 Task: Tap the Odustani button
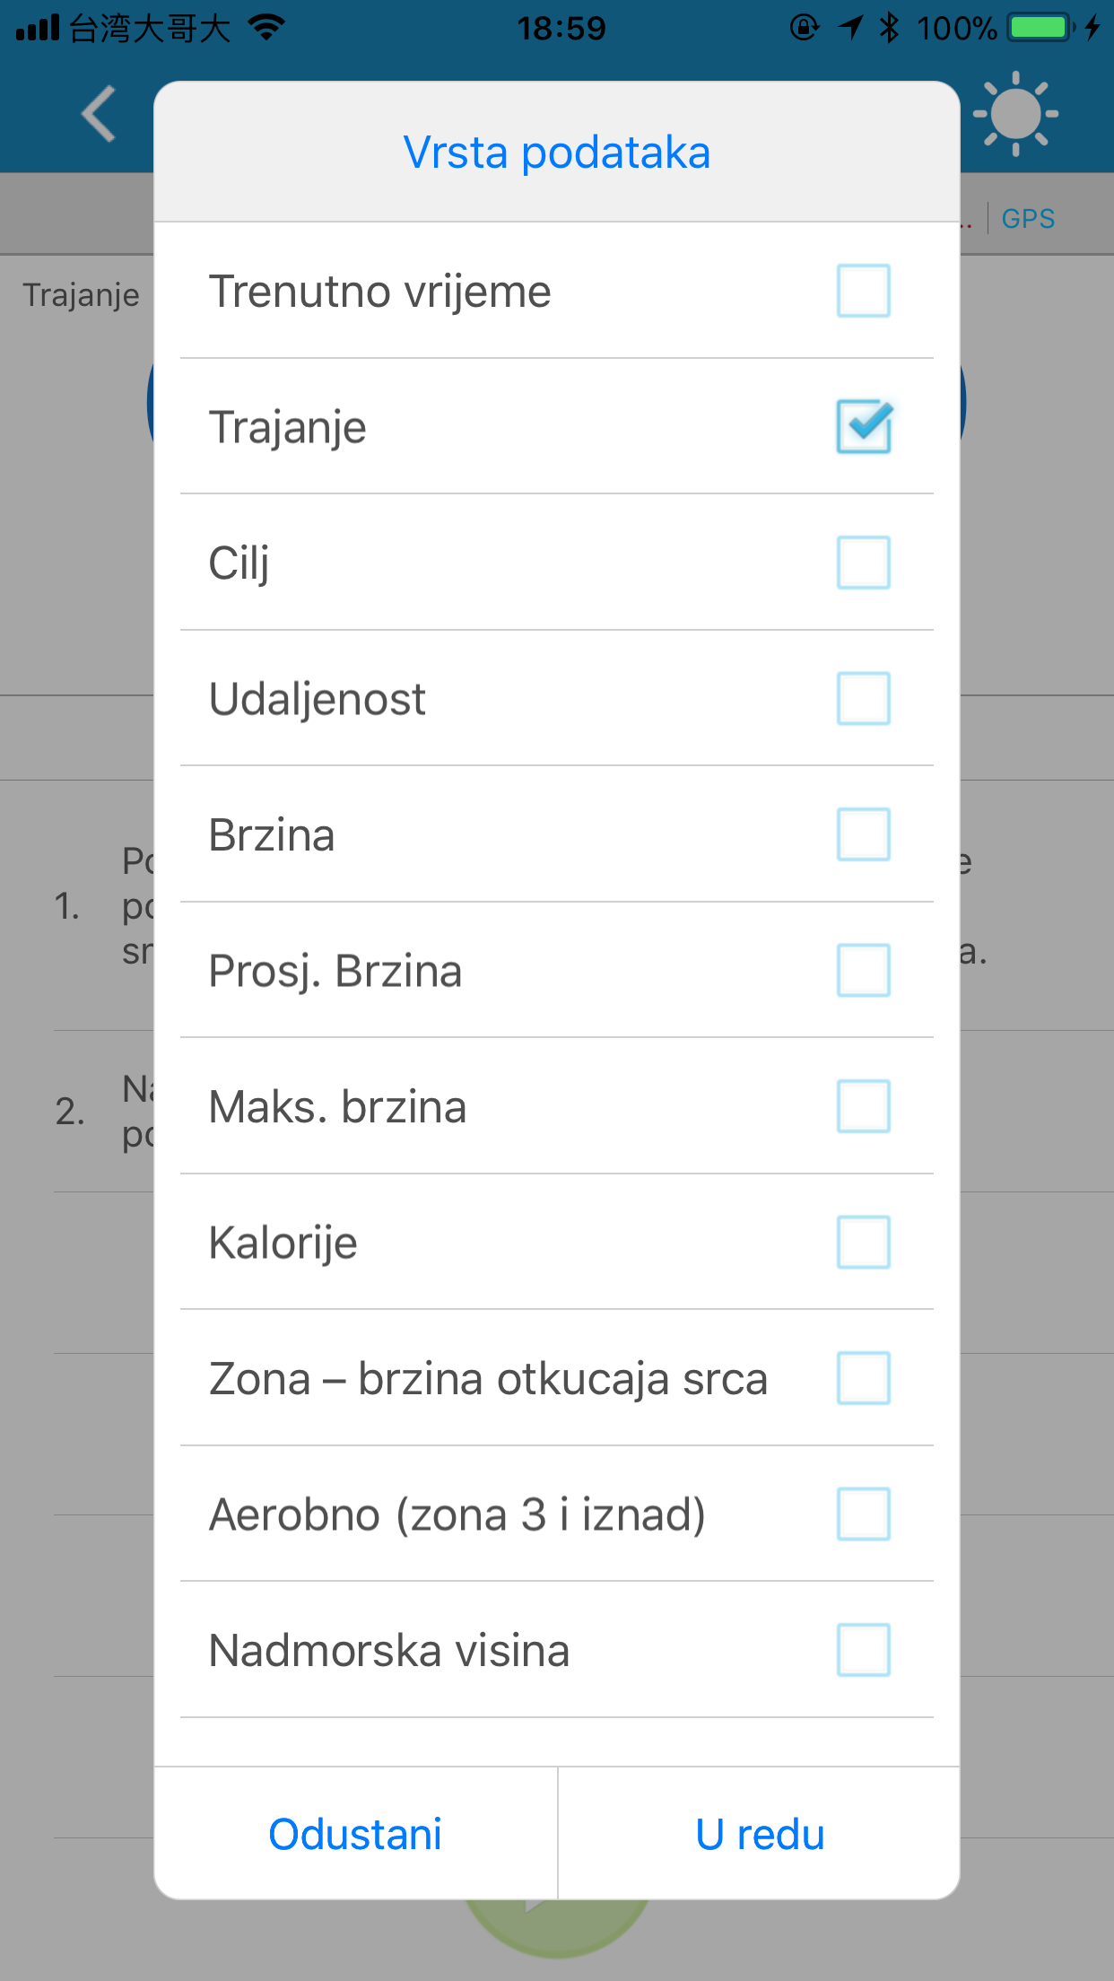click(x=355, y=1834)
